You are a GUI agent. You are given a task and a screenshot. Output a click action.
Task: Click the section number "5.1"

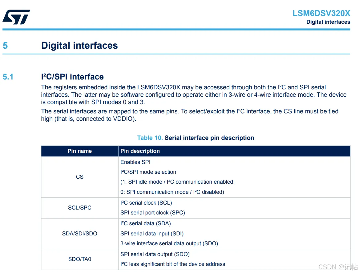[8, 76]
